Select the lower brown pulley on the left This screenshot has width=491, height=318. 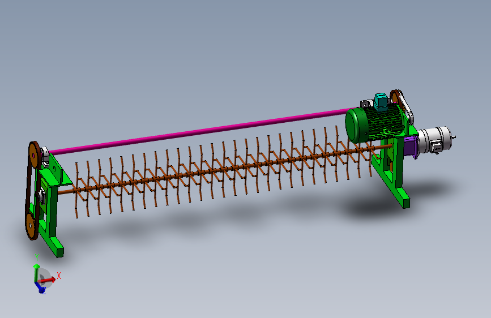point(31,225)
